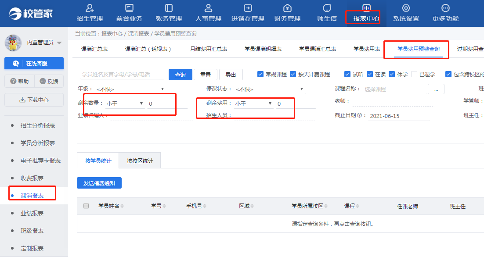Click the 截止日期 help question icon
484x257 pixels.
point(359,115)
